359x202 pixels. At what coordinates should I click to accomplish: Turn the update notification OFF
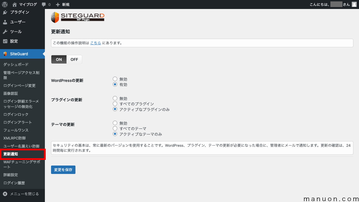(74, 59)
